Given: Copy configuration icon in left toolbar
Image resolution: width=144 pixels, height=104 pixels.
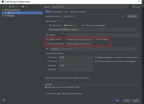Looking at the screenshot, I should [x=10, y=7].
